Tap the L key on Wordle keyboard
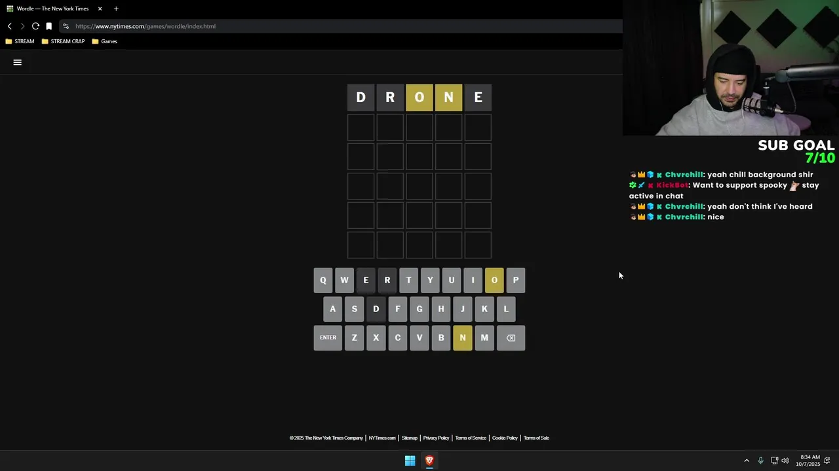 (x=505, y=309)
